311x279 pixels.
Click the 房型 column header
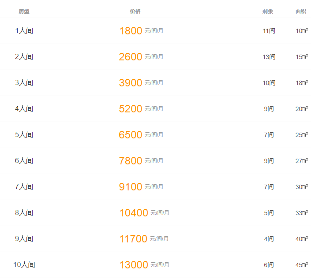24,11
